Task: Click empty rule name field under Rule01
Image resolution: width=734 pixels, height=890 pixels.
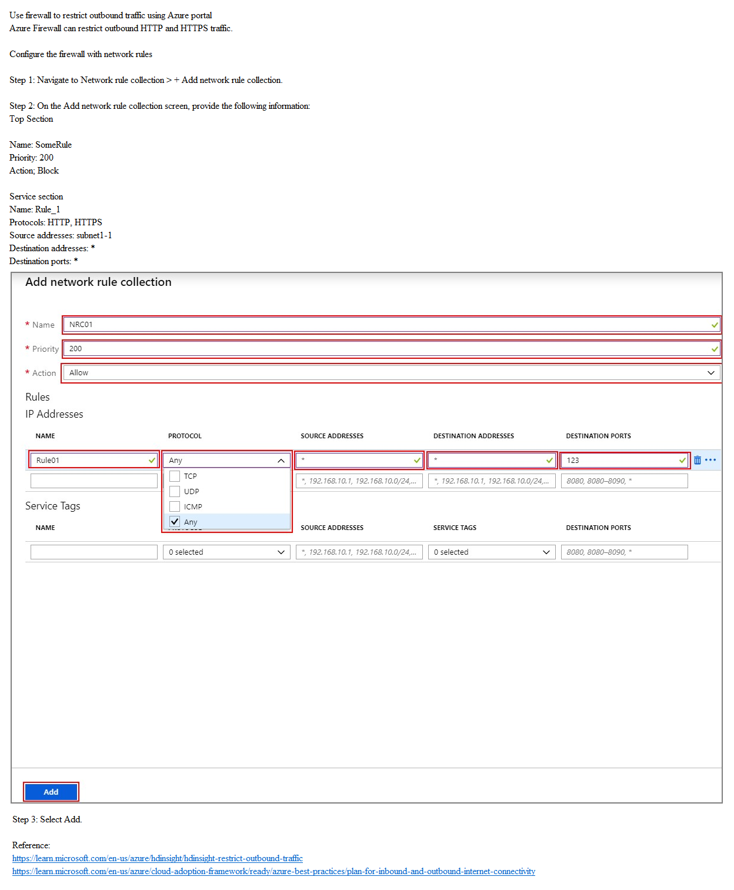Action: [x=94, y=481]
